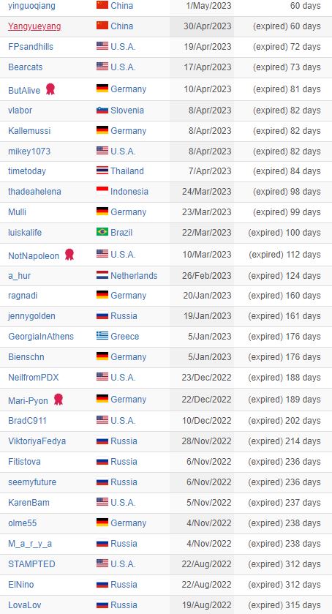Click the Netherlands flag in a_hur row

coord(102,275)
